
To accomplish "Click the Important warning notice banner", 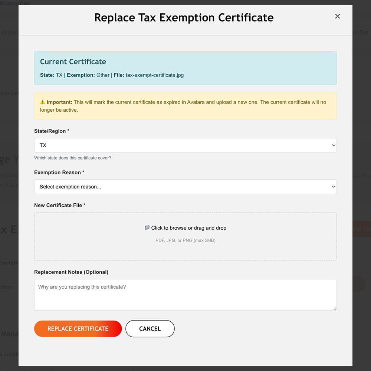I will (185, 105).
